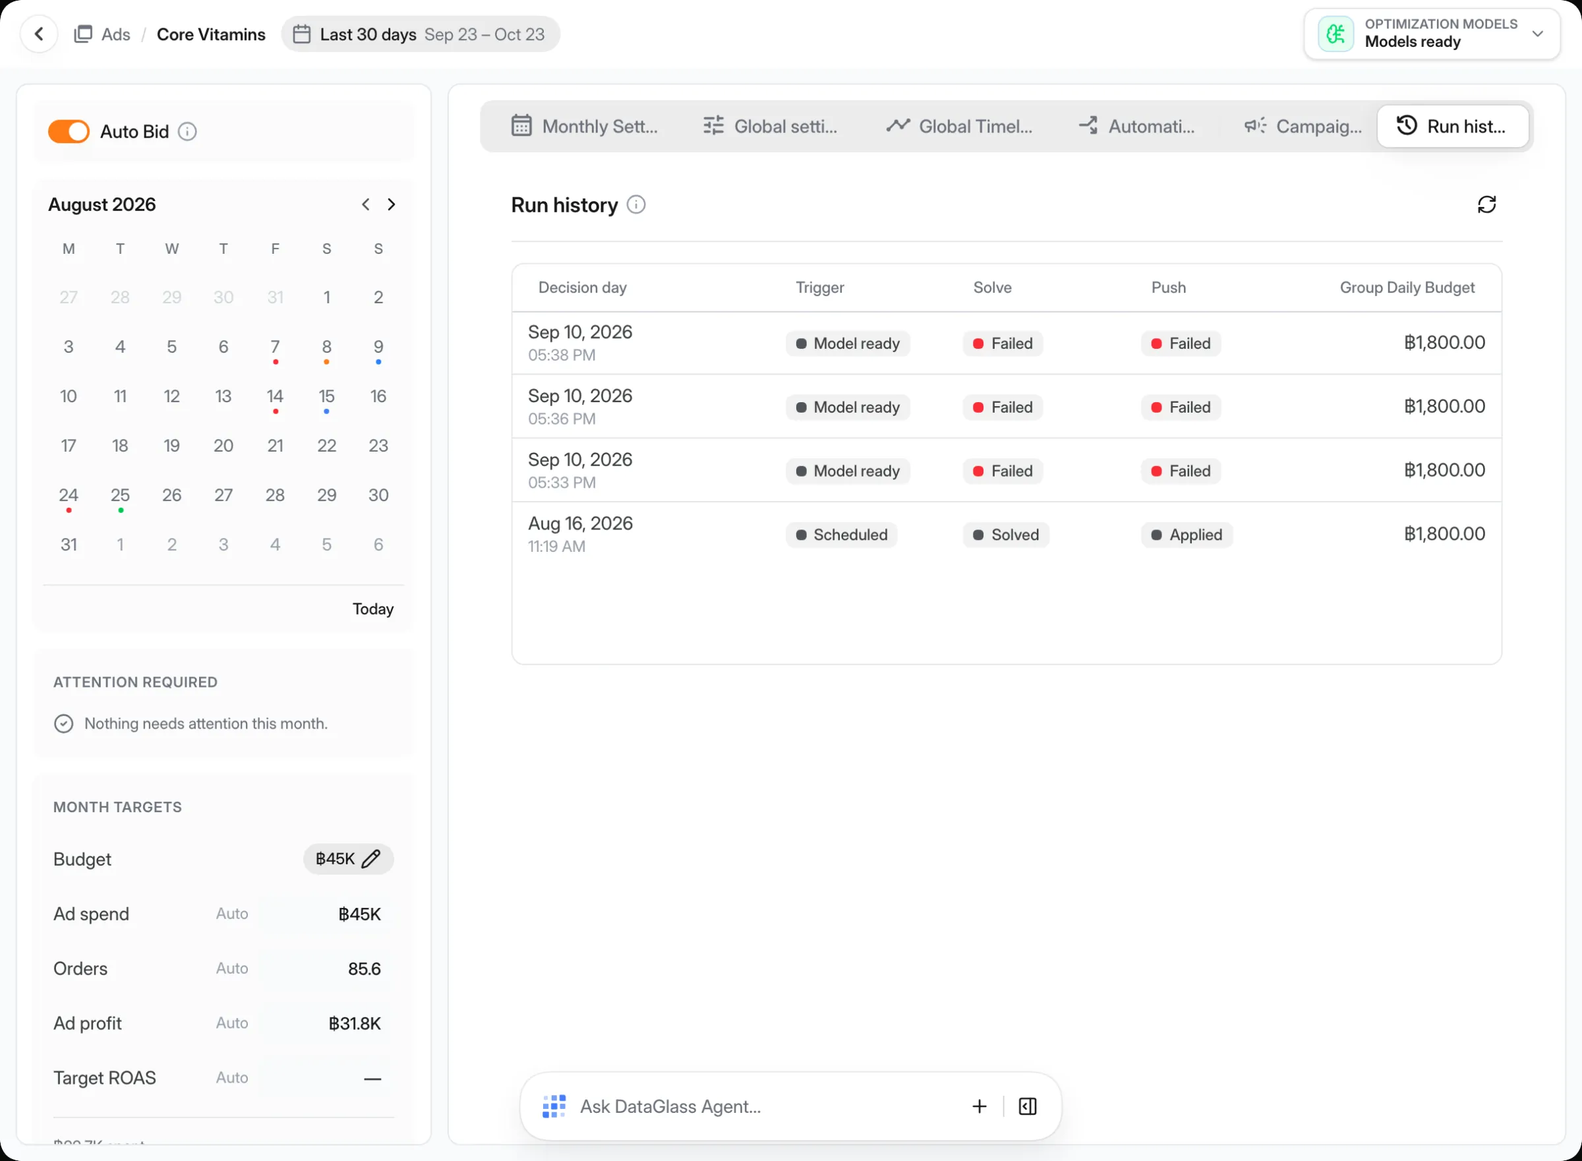
Task: Open the side panel icon in agent bar
Action: [x=1028, y=1106]
